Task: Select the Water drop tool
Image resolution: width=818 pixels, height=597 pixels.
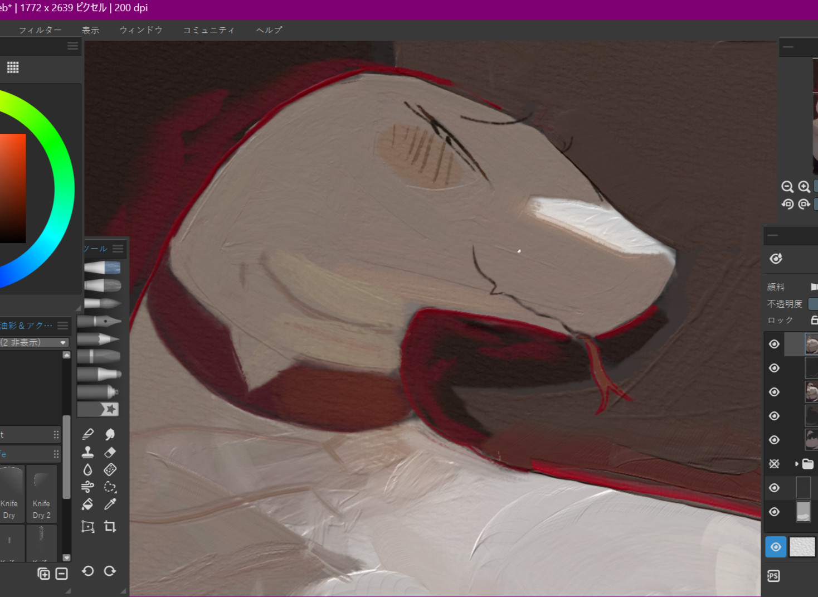Action: click(x=87, y=470)
